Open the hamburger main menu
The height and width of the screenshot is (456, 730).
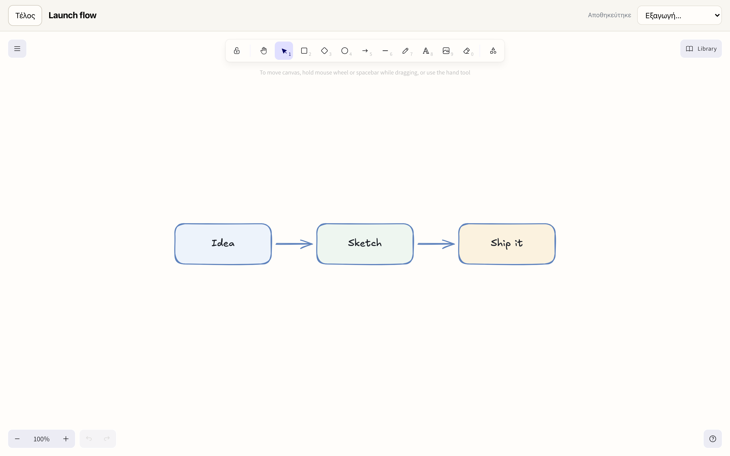tap(17, 49)
